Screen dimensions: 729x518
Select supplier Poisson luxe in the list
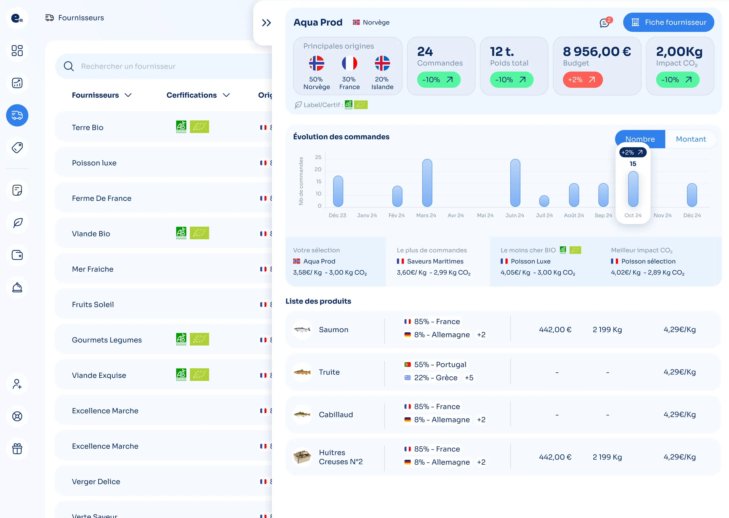[164, 162]
